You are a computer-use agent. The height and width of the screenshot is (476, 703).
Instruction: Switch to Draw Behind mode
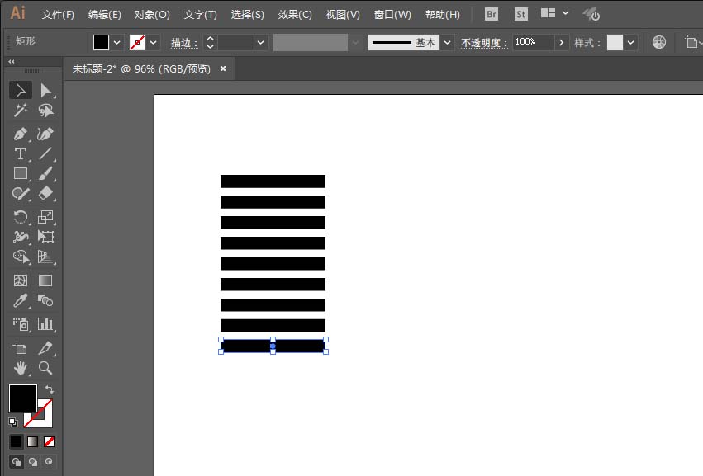(33, 462)
